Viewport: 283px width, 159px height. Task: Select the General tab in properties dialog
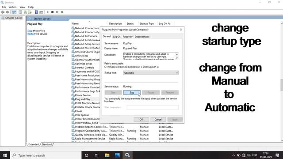(107, 36)
